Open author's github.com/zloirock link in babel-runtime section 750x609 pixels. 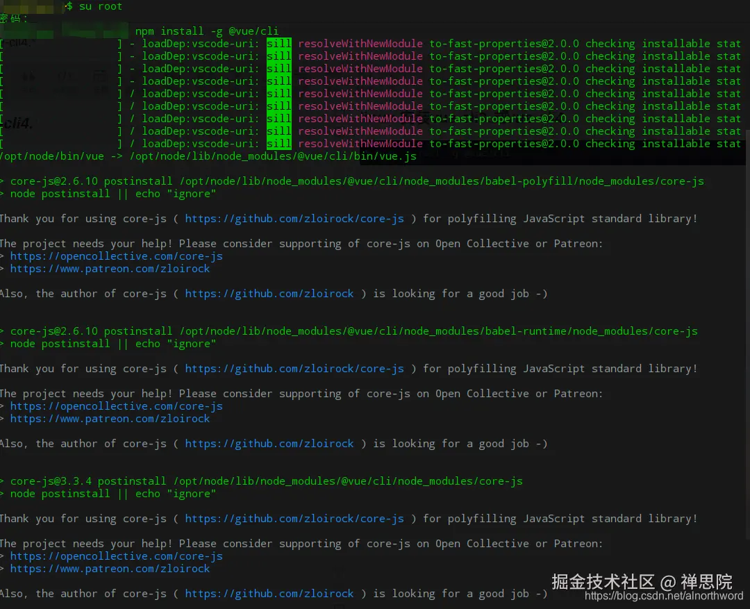(x=269, y=444)
